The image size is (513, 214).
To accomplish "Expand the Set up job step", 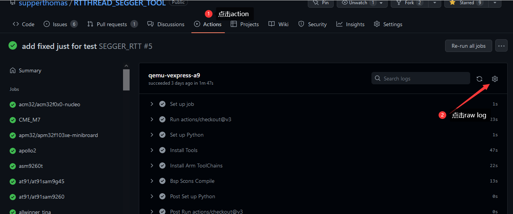I will [152, 104].
